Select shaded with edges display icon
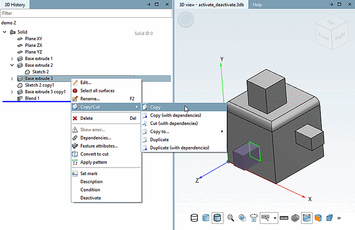 tap(217, 218)
